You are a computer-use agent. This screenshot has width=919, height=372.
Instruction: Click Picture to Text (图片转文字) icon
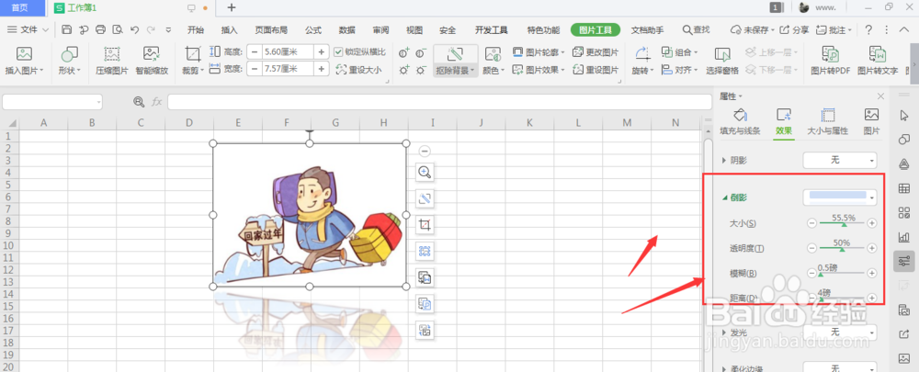878,54
